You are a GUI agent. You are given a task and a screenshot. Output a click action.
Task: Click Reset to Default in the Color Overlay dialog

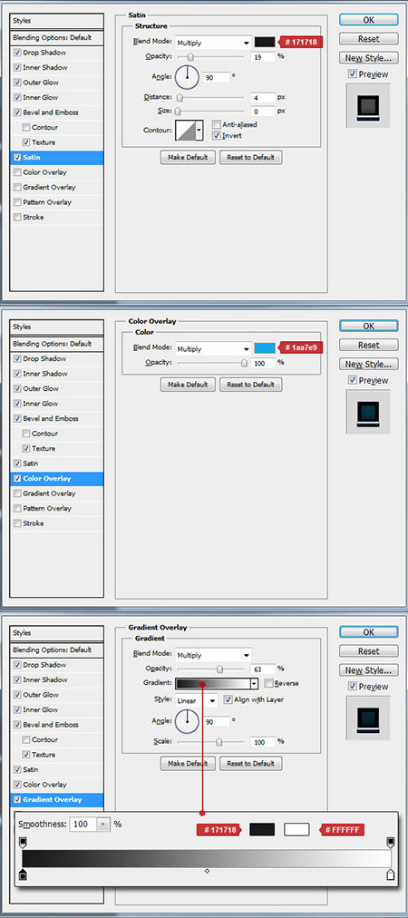[250, 385]
